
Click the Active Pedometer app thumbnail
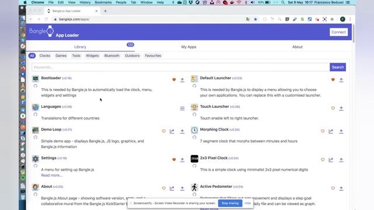[195, 187]
